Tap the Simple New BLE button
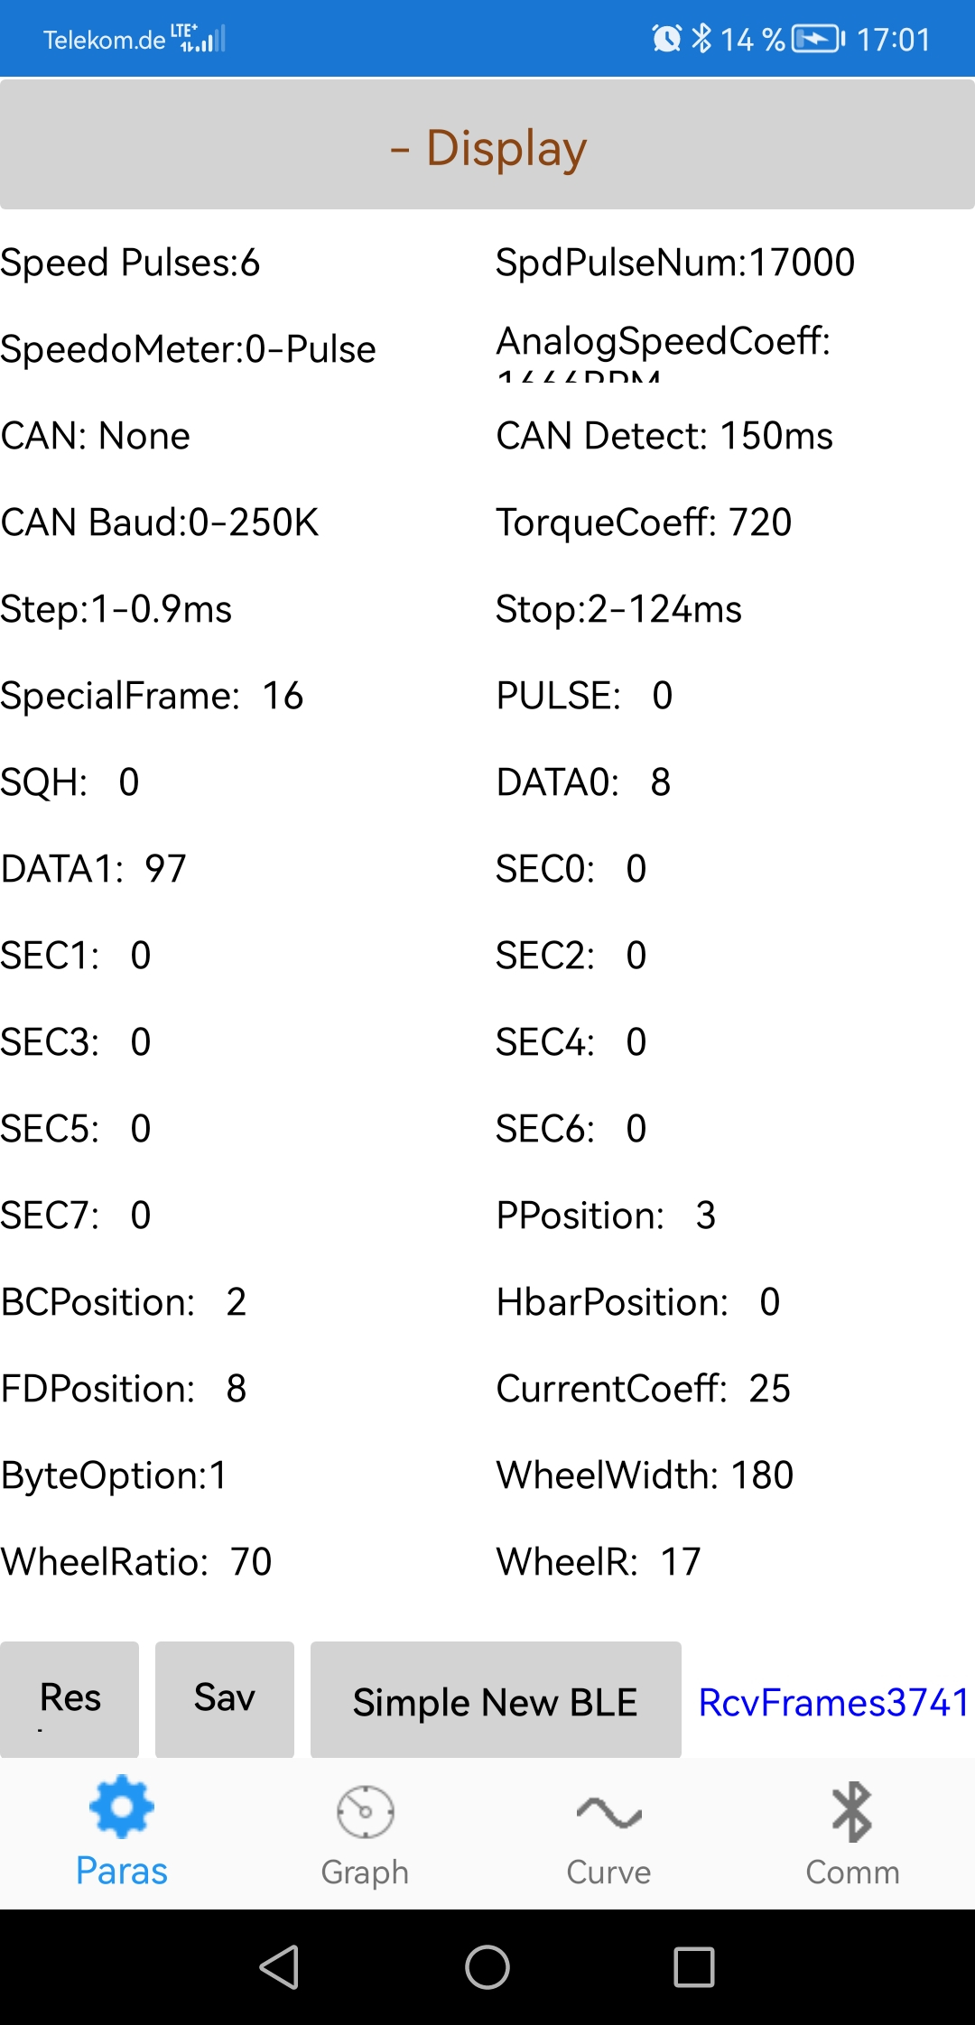The image size is (975, 2025). click(496, 1702)
